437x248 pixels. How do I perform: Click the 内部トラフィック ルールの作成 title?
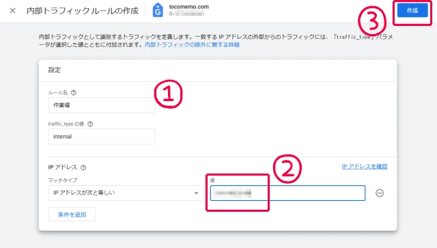point(83,11)
